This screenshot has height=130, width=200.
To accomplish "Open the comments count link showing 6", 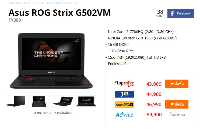I will tap(64, 113).
